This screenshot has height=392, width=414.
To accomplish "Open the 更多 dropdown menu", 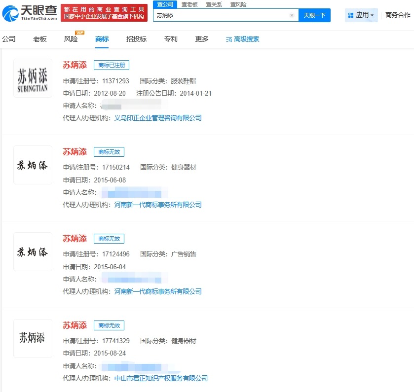I will coord(201,39).
